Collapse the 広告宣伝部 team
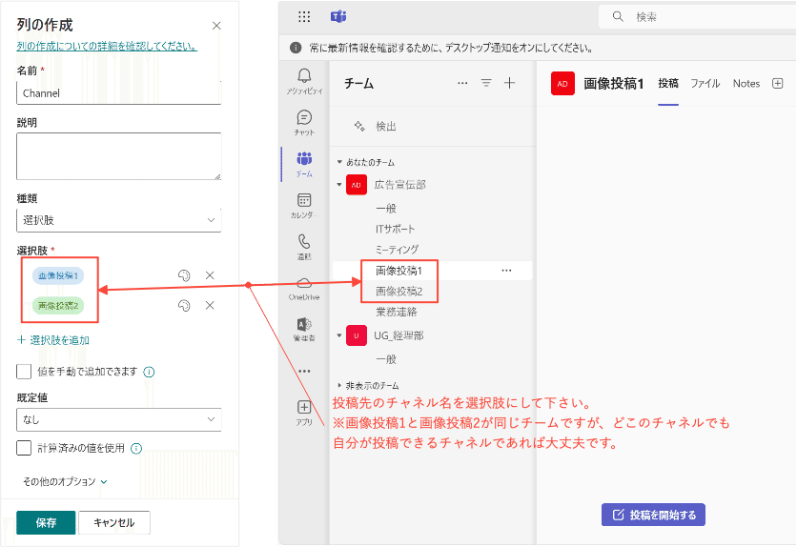Image resolution: width=797 pixels, height=547 pixels. 339,184
